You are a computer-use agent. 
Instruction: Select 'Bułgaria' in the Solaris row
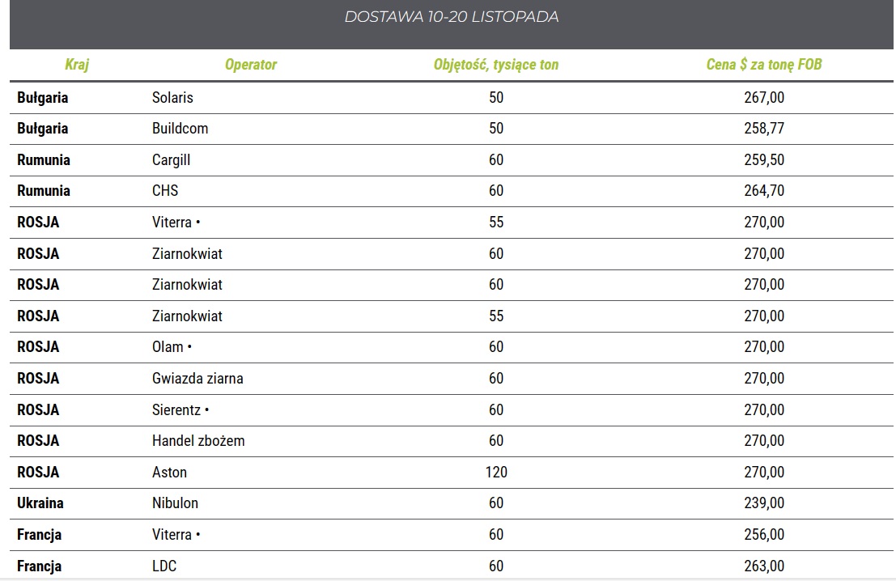[x=42, y=98]
